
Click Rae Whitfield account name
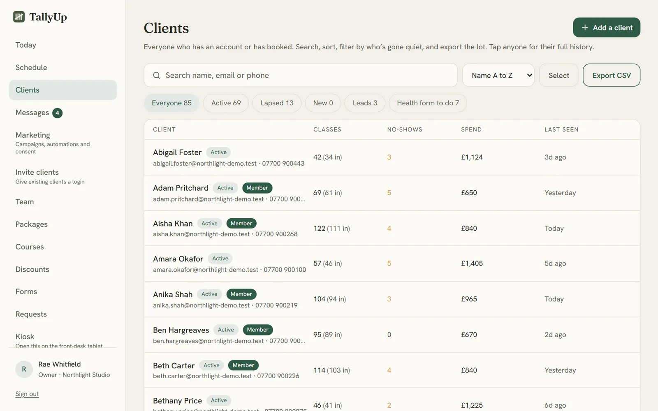pos(60,364)
